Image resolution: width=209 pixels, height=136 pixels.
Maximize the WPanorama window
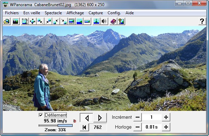coord(188,3)
